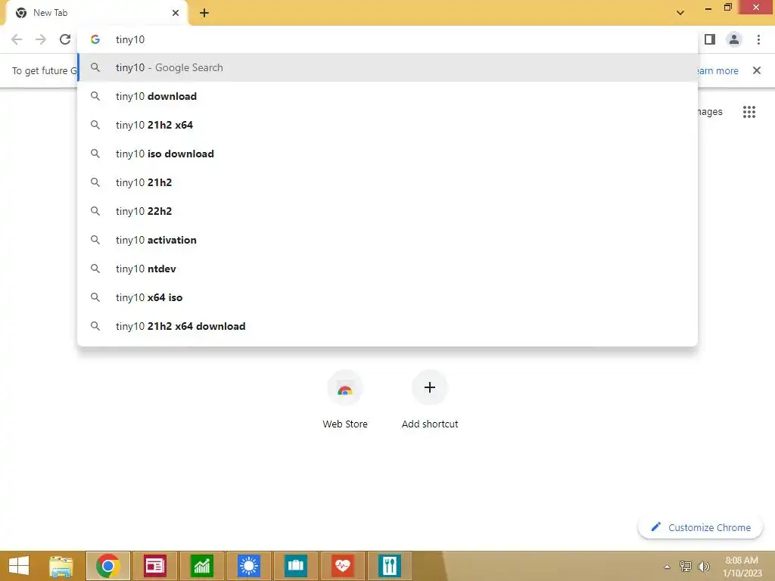Close the New Tab tab

176,14
